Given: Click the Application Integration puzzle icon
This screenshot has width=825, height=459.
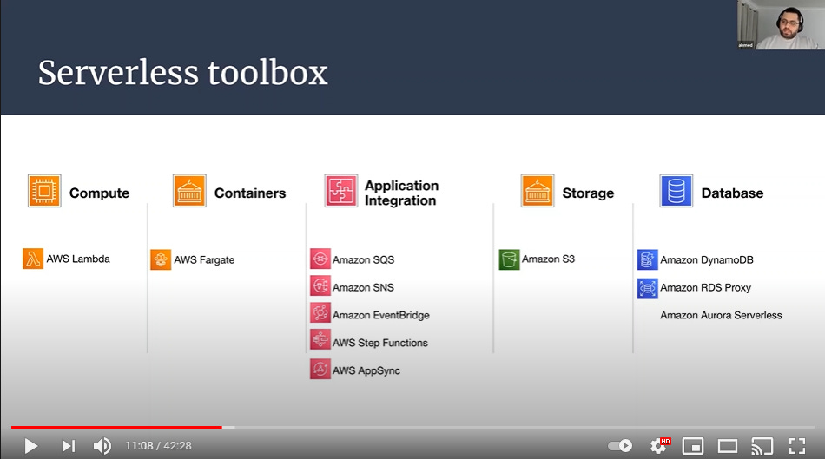Looking at the screenshot, I should pos(341,190).
